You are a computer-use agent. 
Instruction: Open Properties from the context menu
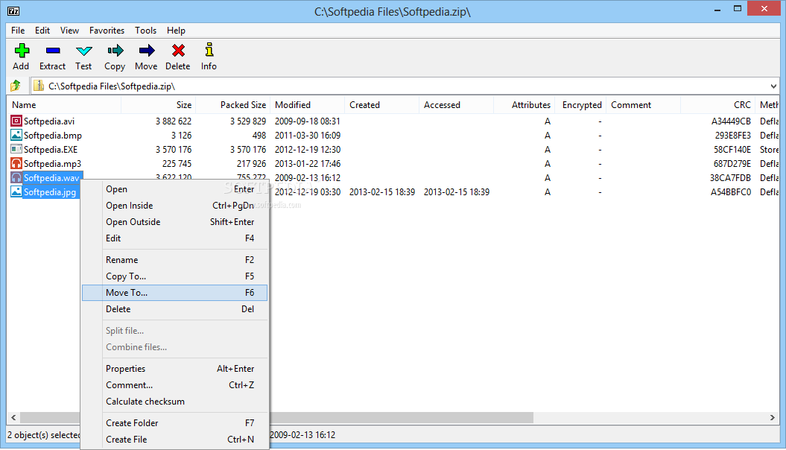pos(174,368)
